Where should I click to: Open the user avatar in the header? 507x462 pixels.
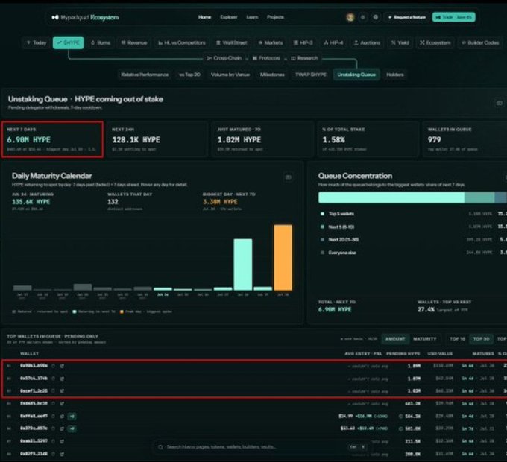(350, 17)
